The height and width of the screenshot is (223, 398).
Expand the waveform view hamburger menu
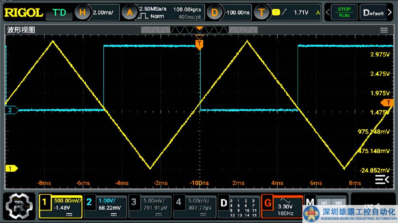[384, 30]
